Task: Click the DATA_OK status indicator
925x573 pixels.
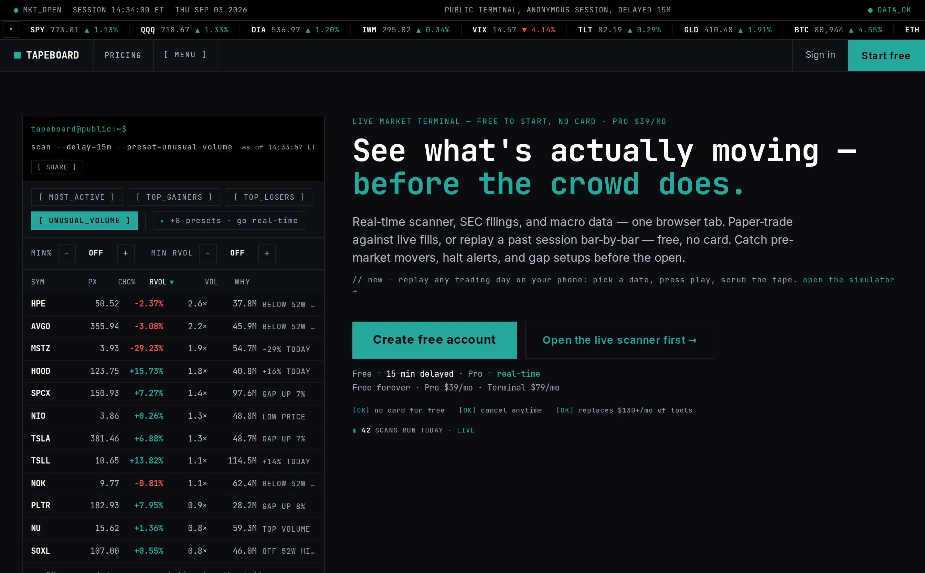Action: tap(890, 10)
